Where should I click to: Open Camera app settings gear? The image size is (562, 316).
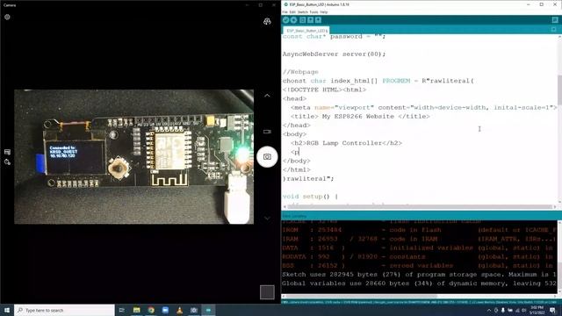[x=7, y=17]
